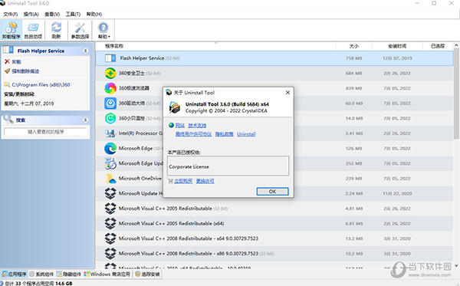Click the red X uninstall action (卸载)
Image resolution: width=460 pixels, height=286 pixels.
pos(13,61)
